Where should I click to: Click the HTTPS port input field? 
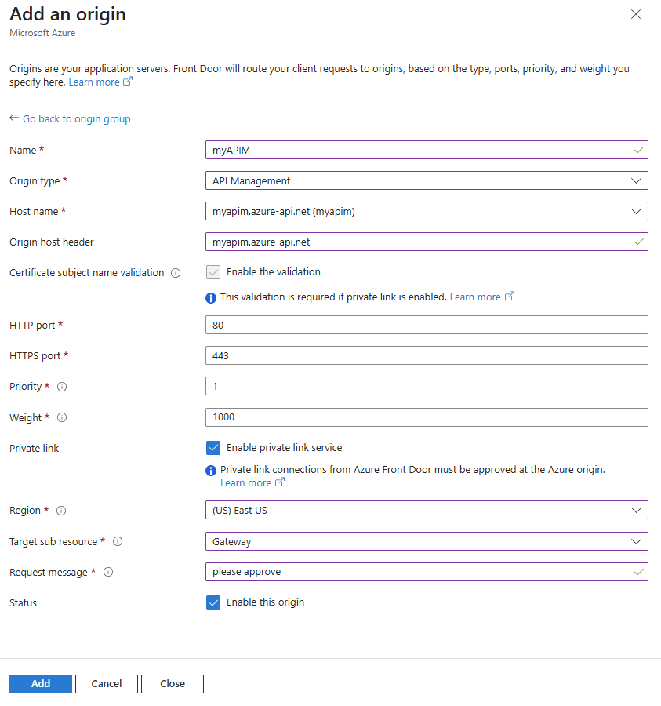pyautogui.click(x=426, y=355)
